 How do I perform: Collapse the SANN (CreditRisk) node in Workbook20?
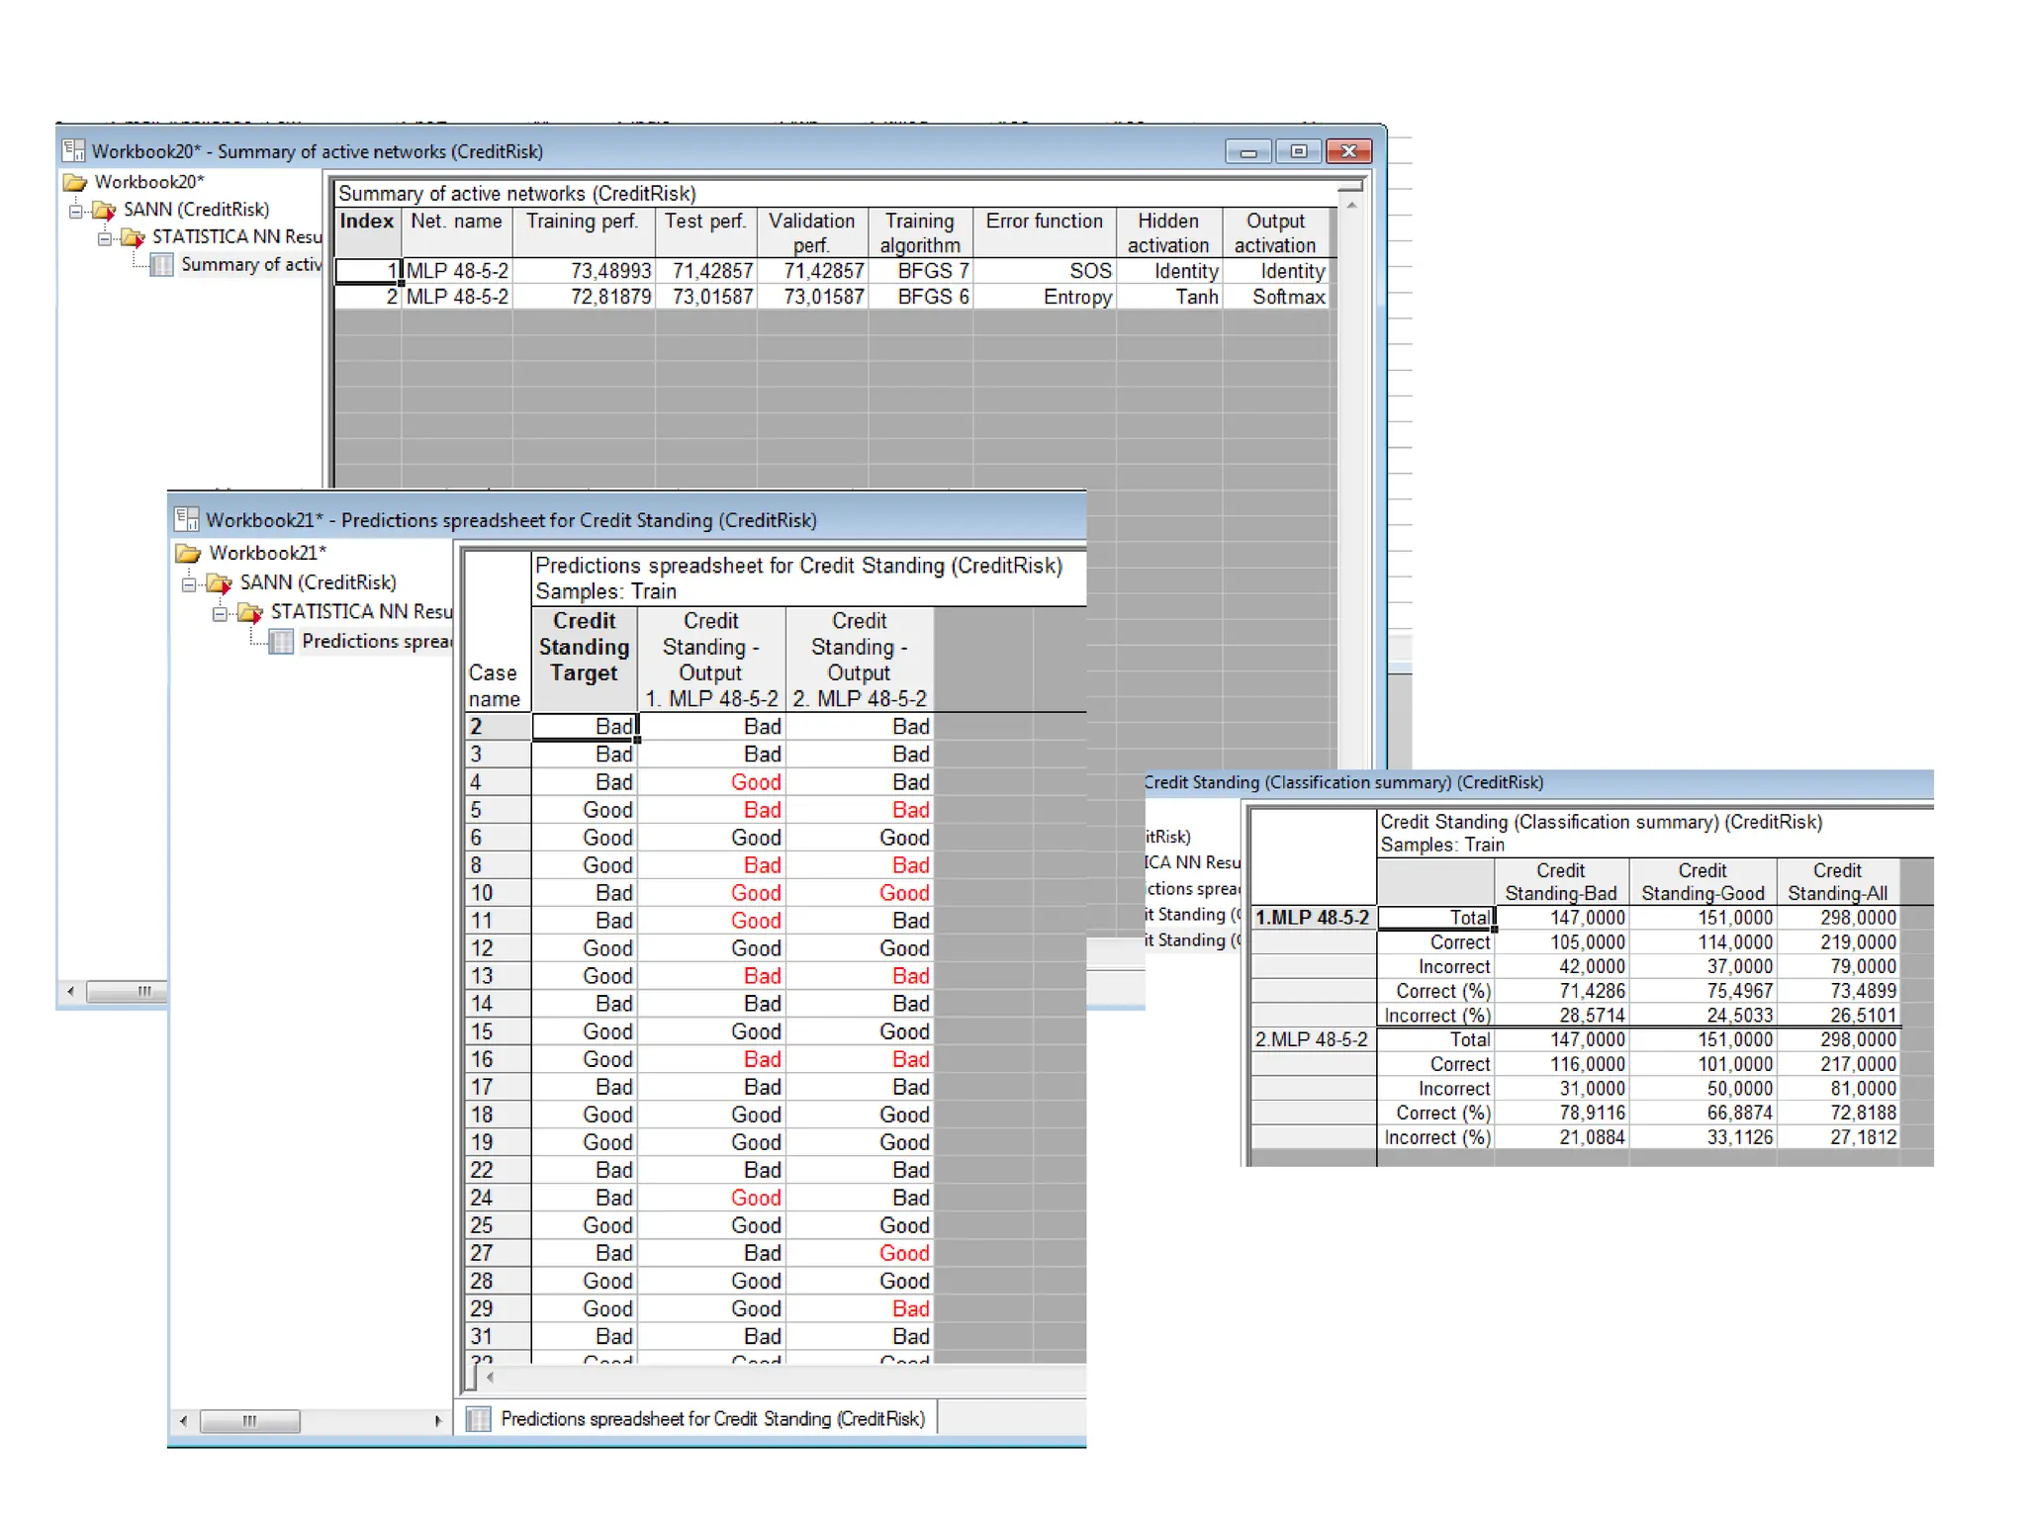tap(76, 211)
